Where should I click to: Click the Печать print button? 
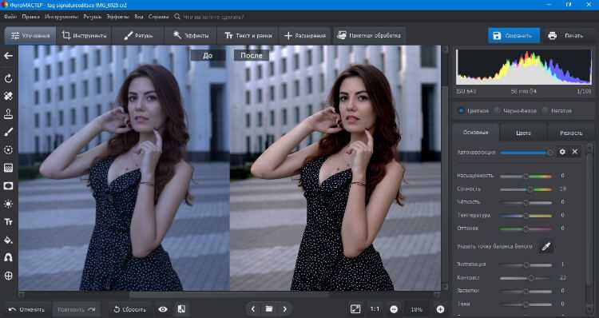click(x=566, y=35)
